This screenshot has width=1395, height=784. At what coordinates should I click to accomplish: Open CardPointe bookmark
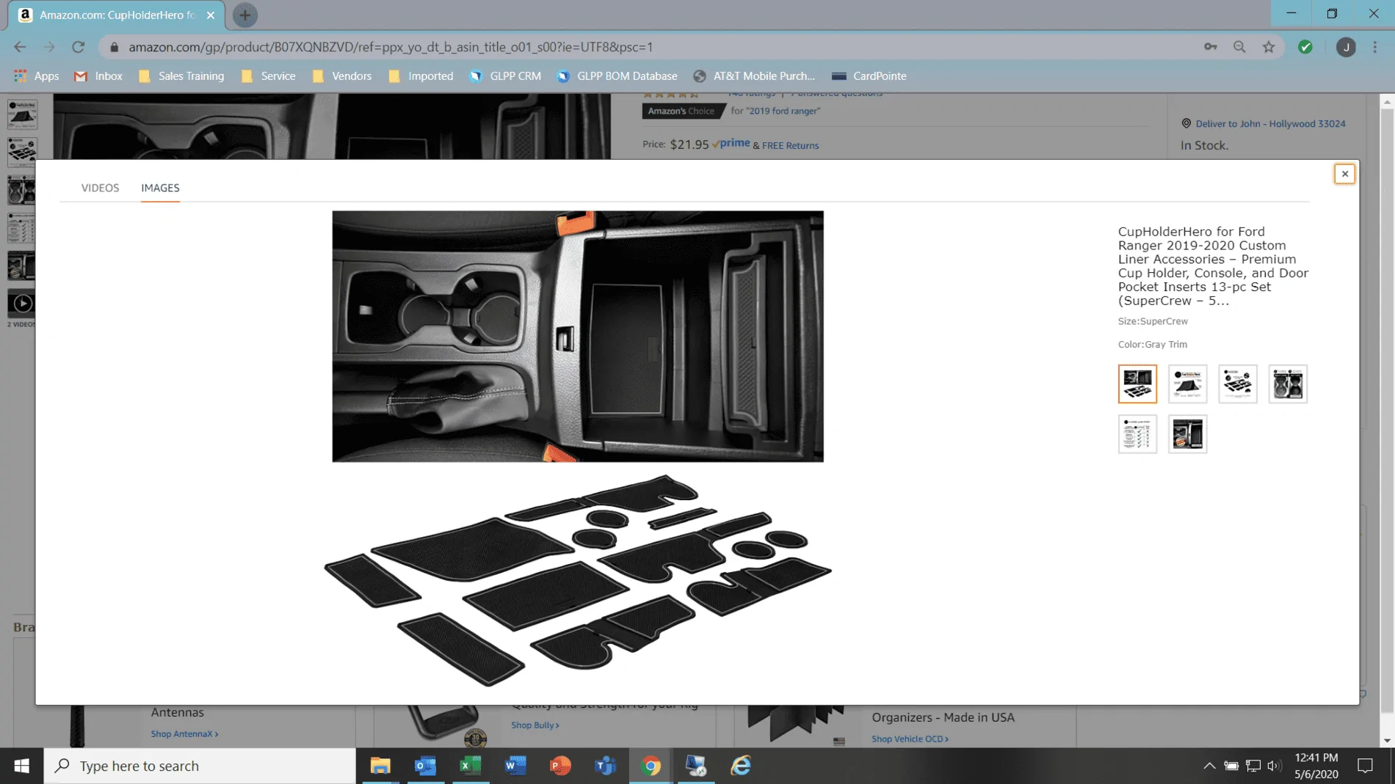click(x=869, y=76)
